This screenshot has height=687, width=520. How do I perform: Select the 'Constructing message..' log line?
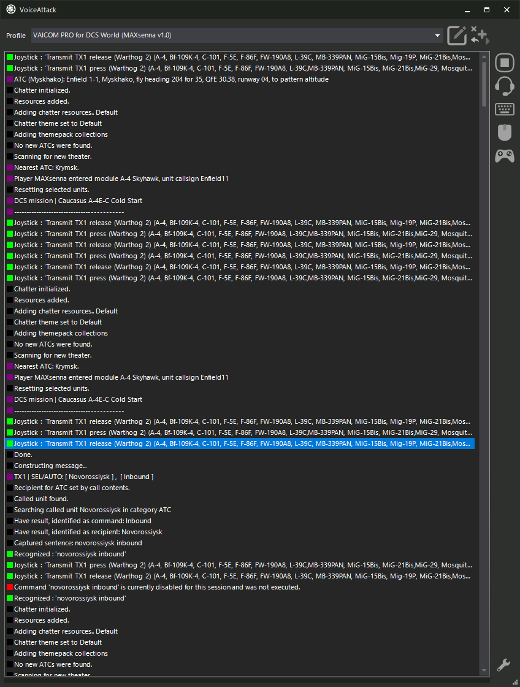coord(240,466)
